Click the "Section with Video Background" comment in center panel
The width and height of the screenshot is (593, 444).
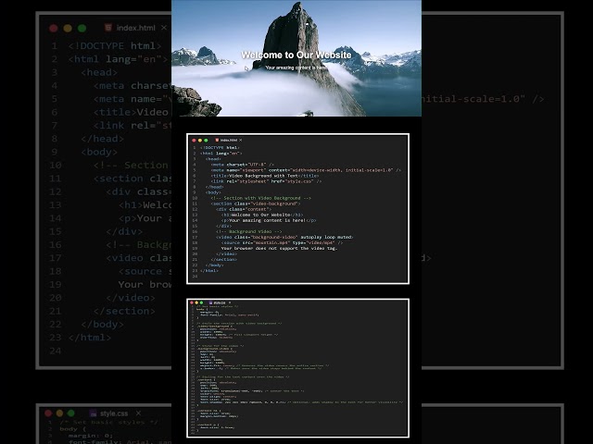tap(261, 198)
